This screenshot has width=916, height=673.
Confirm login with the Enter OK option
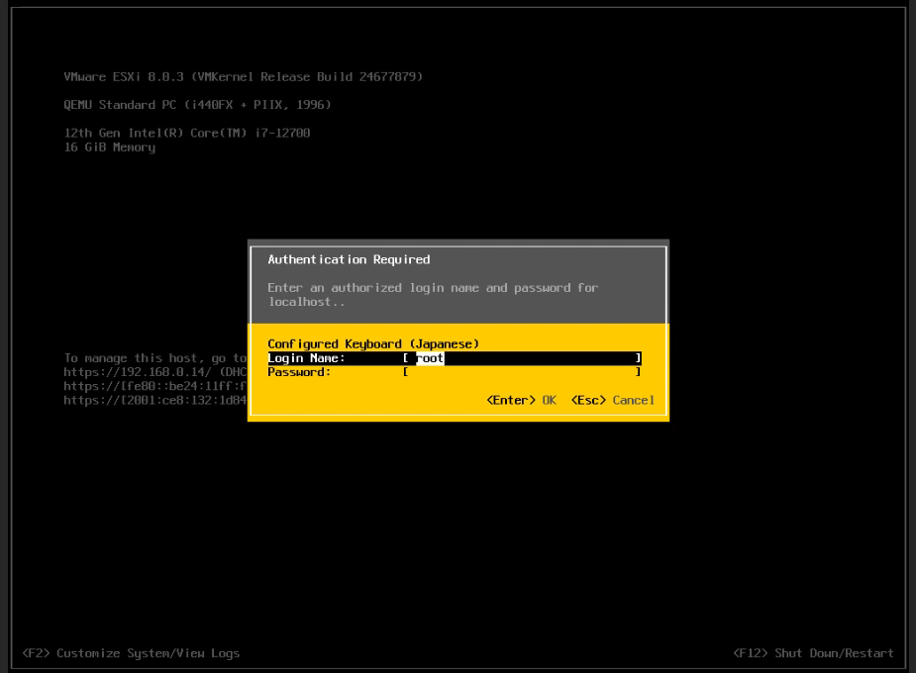(x=521, y=401)
